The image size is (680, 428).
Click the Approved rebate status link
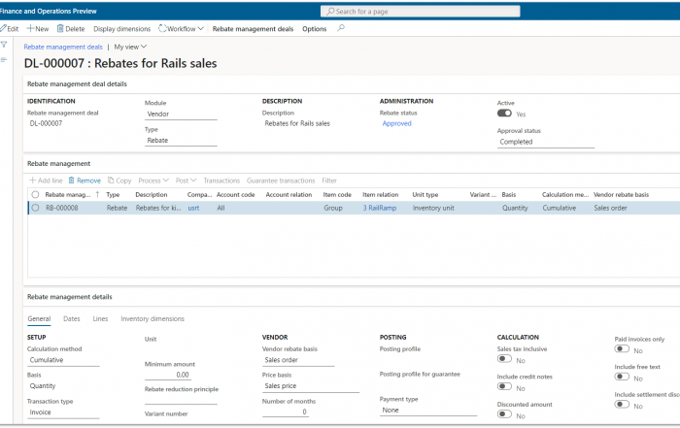coord(396,123)
